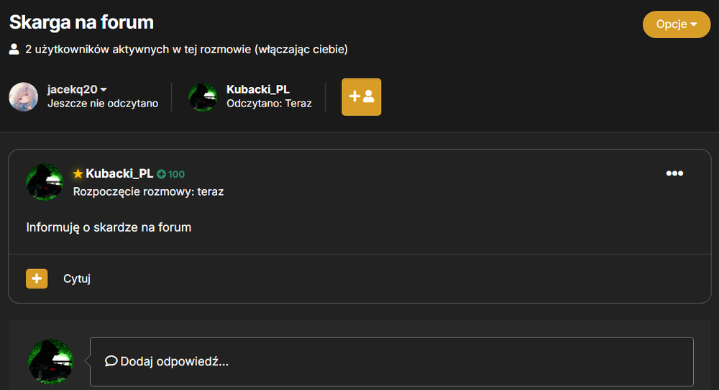This screenshot has width=719, height=390.
Task: Click the active users person icon
Action: 14,49
